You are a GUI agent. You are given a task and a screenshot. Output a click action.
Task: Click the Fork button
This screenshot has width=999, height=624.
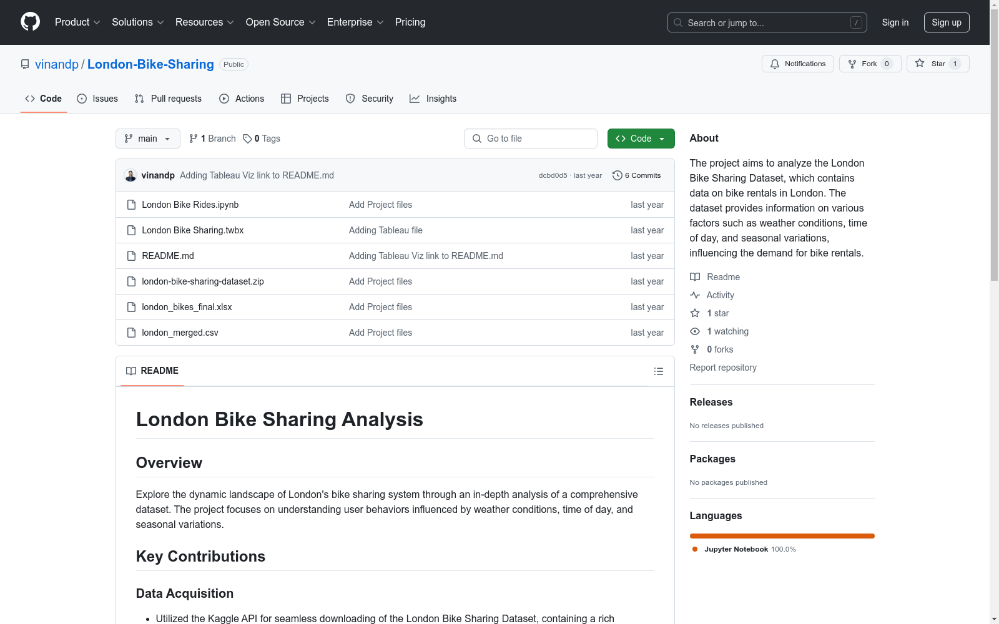point(869,63)
